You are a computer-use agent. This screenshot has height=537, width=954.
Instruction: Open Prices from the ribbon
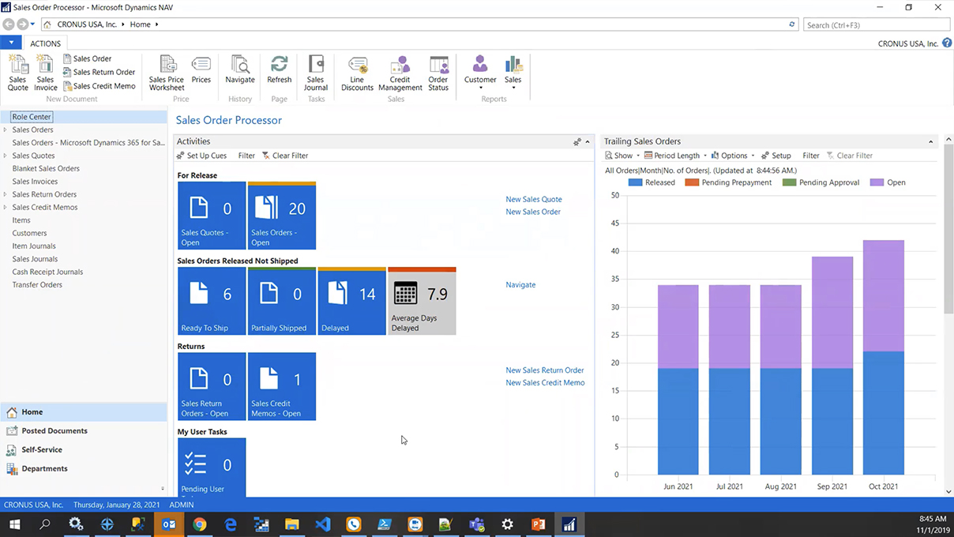tap(201, 69)
